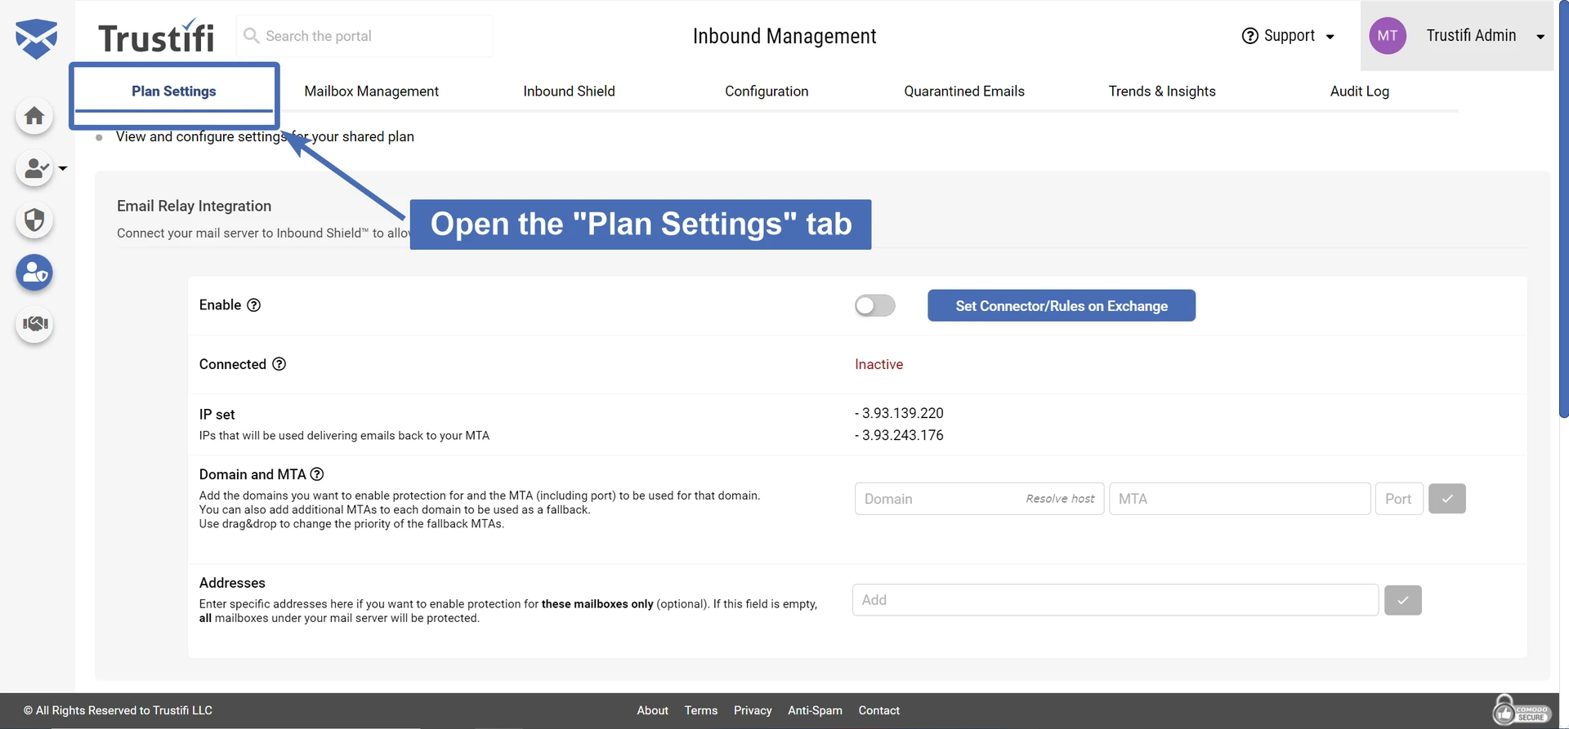Click into the MTA input field
Viewport: 1569px width, 729px height.
(x=1240, y=499)
